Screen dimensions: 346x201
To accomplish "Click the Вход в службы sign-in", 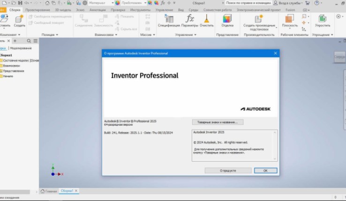I will [288, 3].
